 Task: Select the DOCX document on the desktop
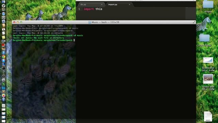pyautogui.click(x=208, y=117)
